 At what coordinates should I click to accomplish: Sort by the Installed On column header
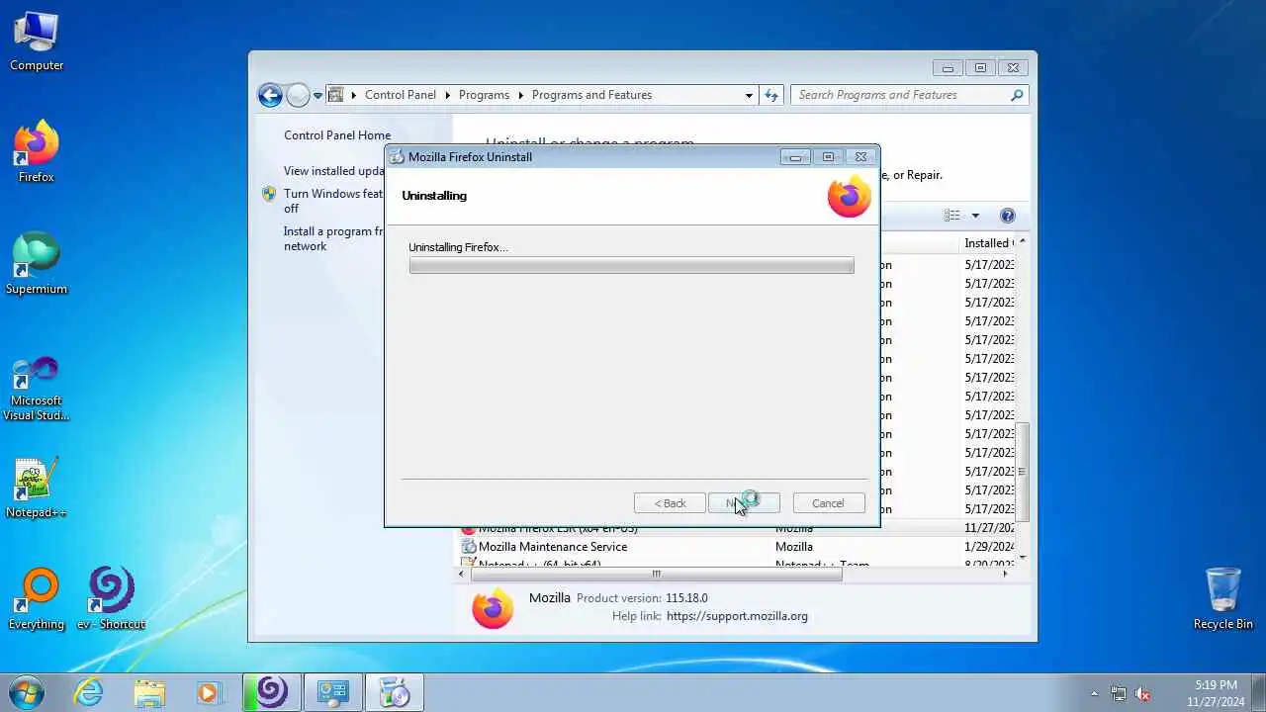989,243
